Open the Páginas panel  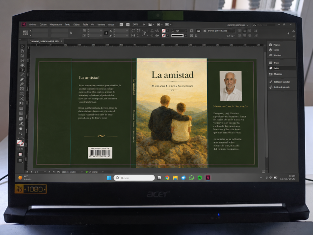click(274, 45)
